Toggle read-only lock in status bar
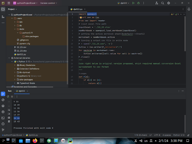This screenshot has width=192, height=144. [188, 135]
